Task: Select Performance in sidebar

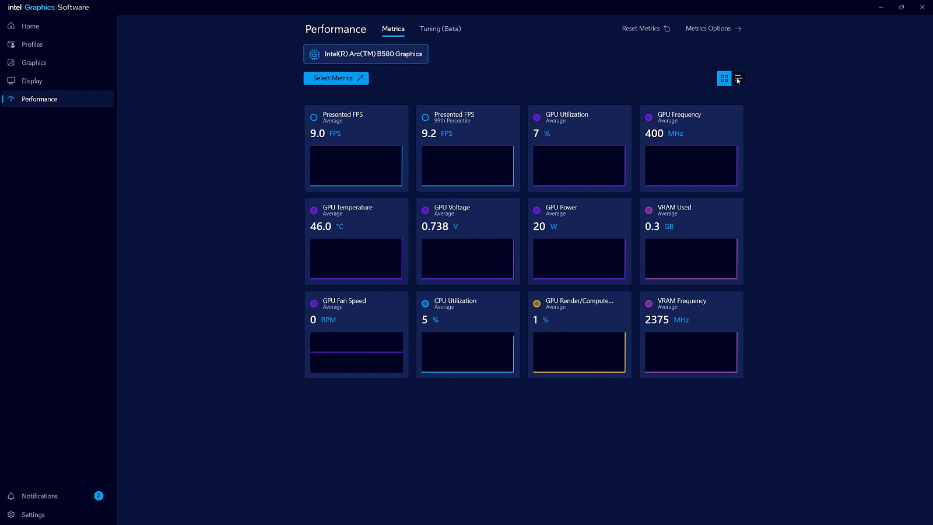Action: pos(58,99)
